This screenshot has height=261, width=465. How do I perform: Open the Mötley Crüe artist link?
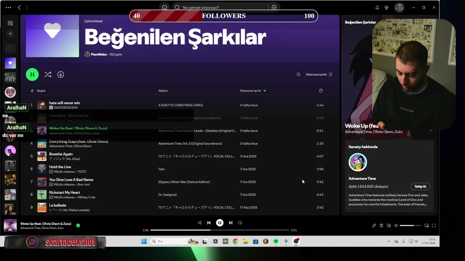pos(86,197)
